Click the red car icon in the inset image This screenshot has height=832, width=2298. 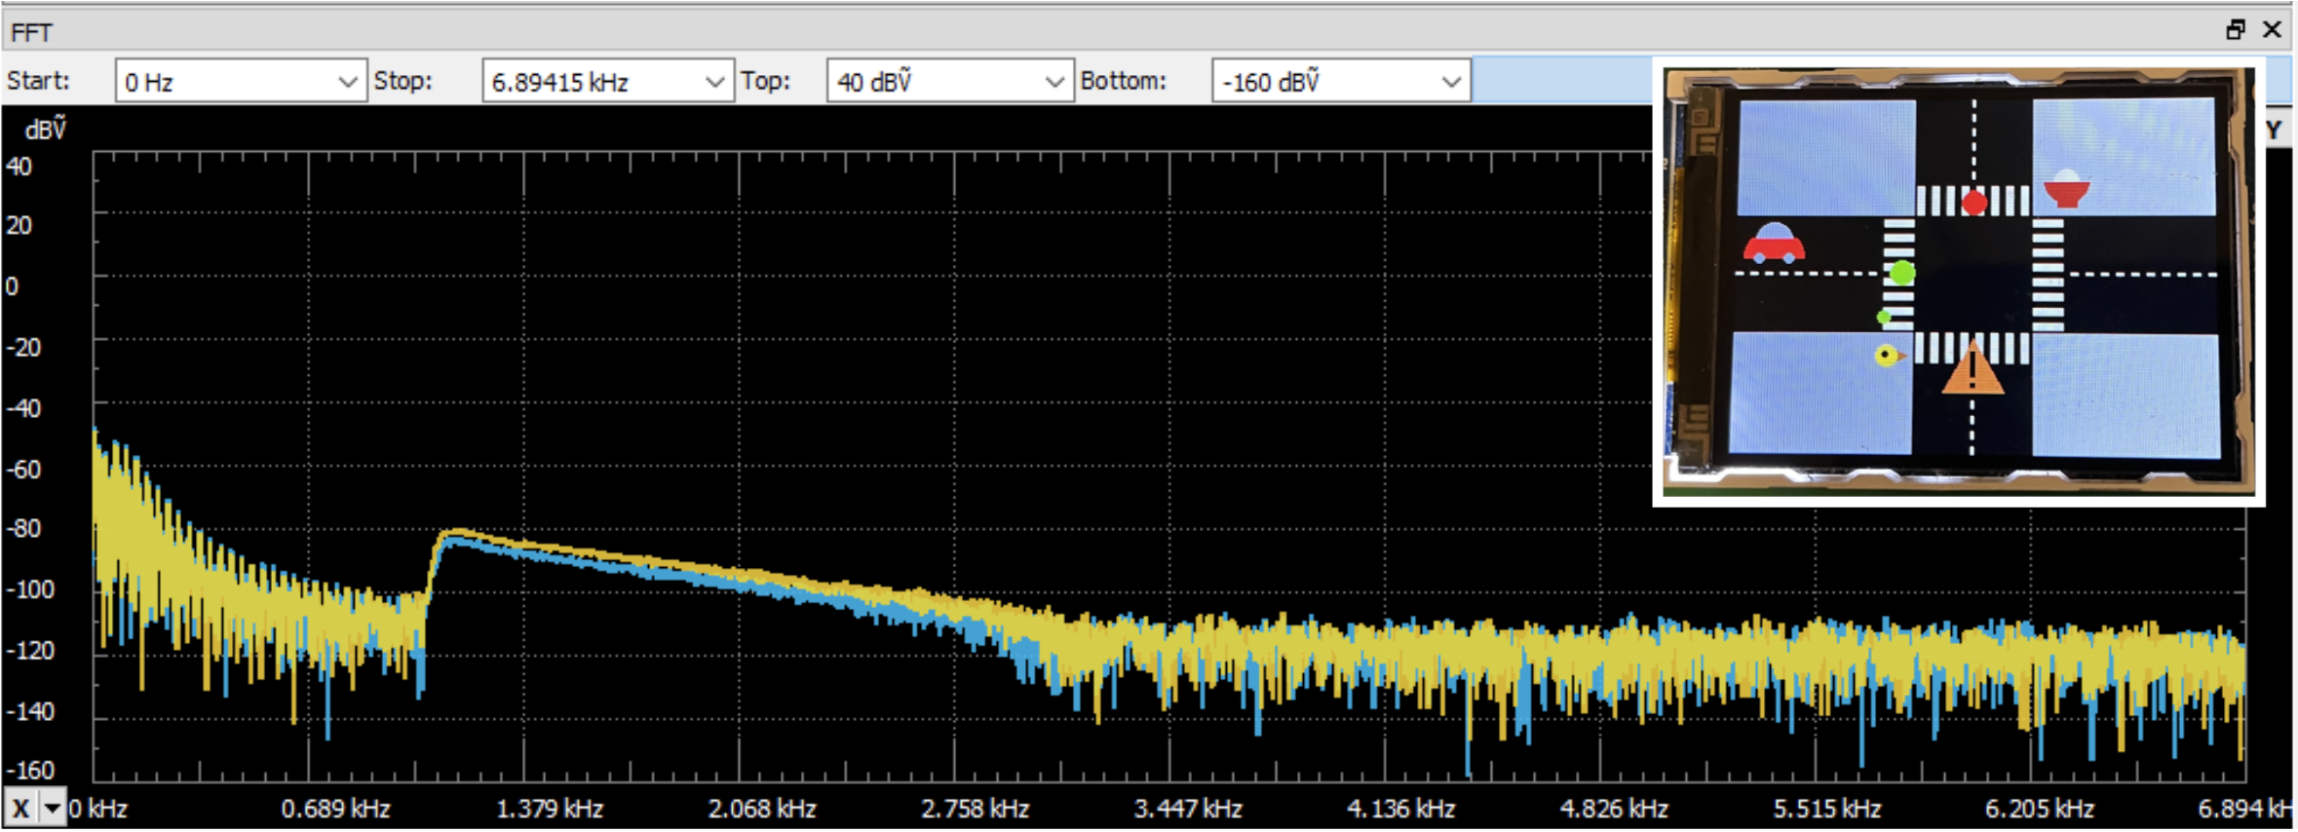point(1773,245)
